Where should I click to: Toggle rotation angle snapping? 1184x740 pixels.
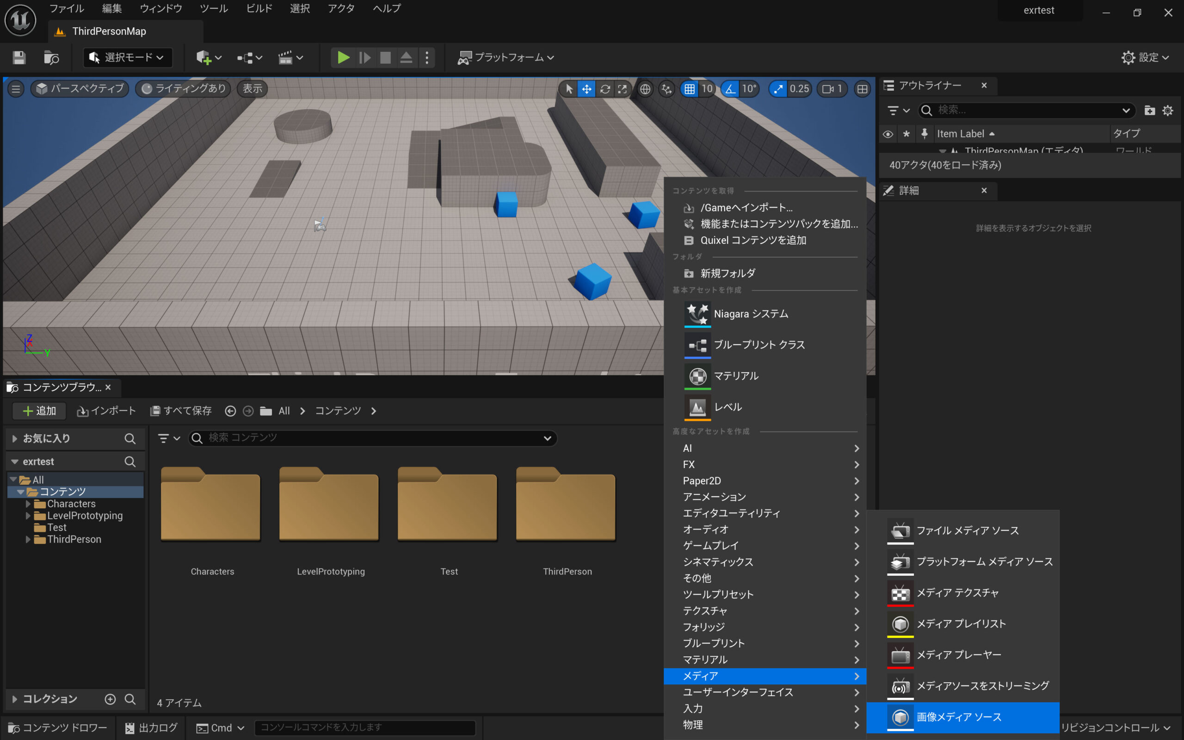tap(730, 89)
